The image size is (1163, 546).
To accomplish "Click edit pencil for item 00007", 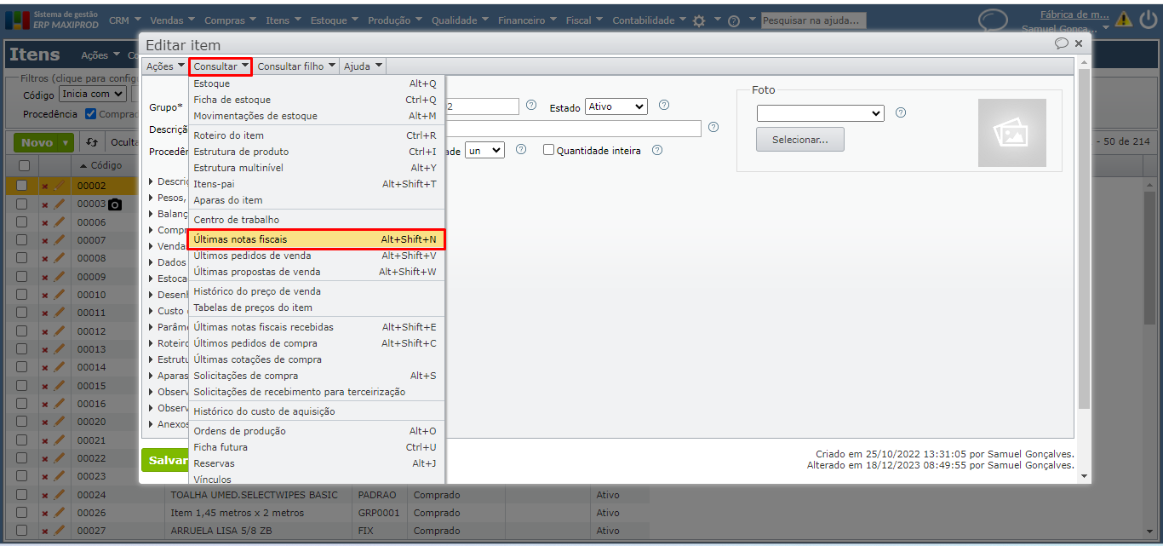I will tap(59, 240).
